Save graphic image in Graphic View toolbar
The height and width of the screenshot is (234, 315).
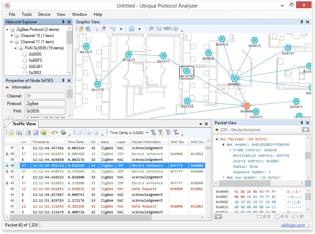click(x=88, y=29)
